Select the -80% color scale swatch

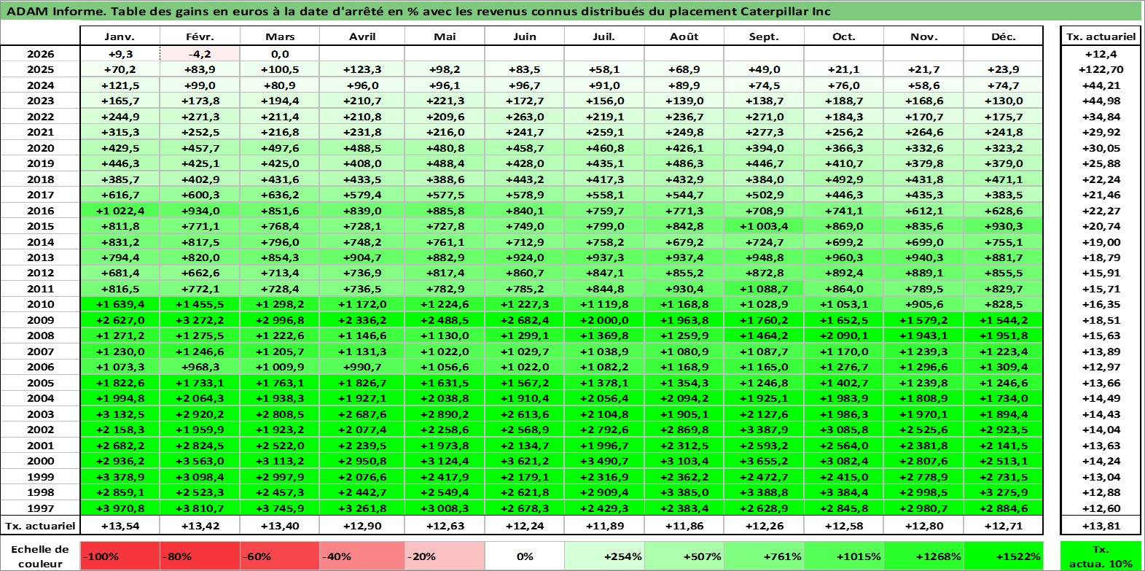(200, 556)
